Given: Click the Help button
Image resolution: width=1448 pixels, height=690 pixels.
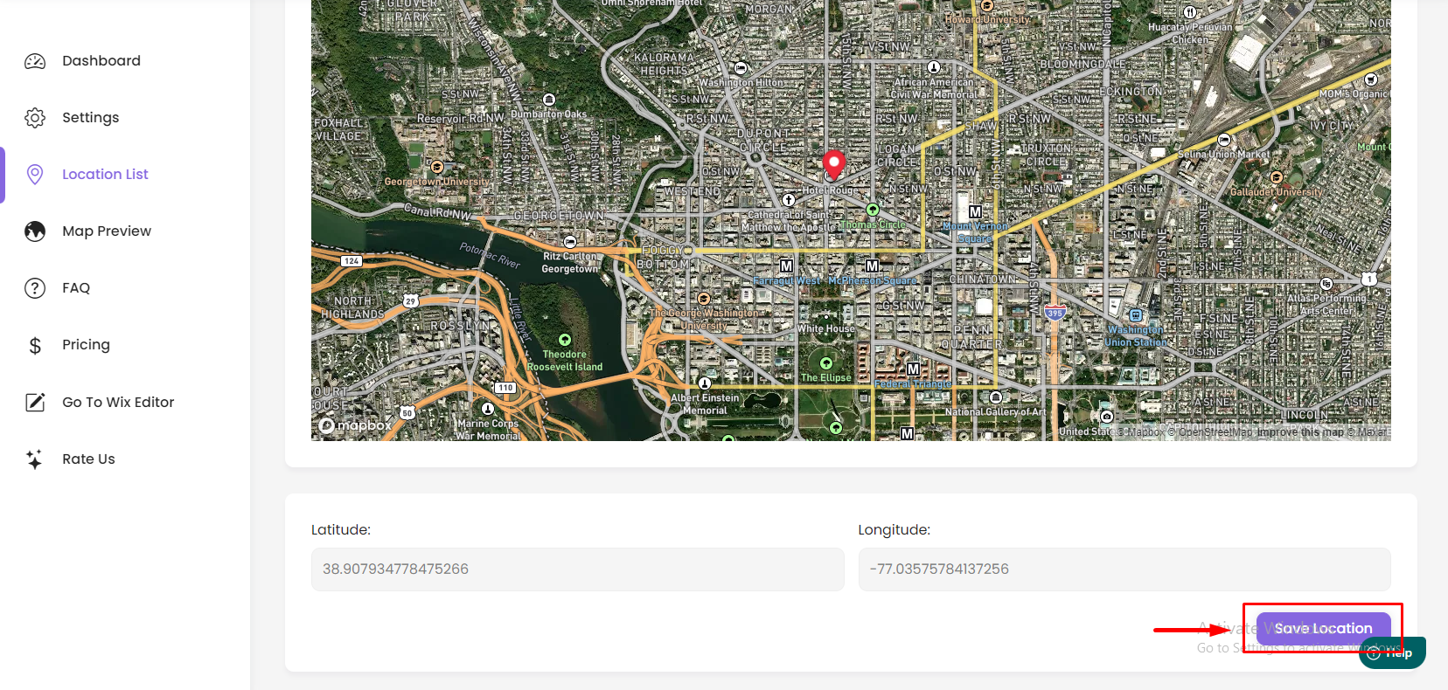Looking at the screenshot, I should click(x=1392, y=652).
